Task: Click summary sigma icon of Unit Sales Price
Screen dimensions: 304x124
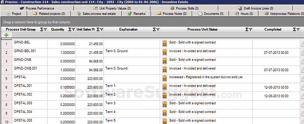Action: (x=98, y=29)
